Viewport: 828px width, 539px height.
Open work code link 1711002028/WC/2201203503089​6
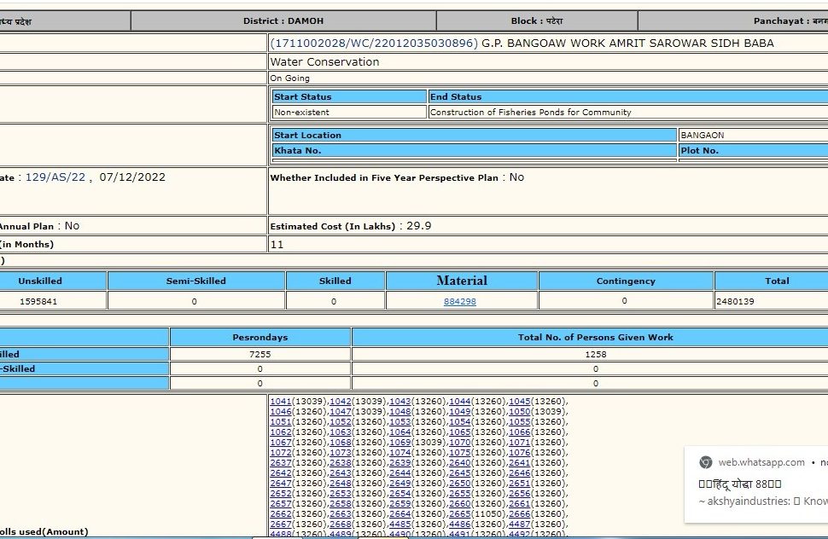[x=374, y=43]
